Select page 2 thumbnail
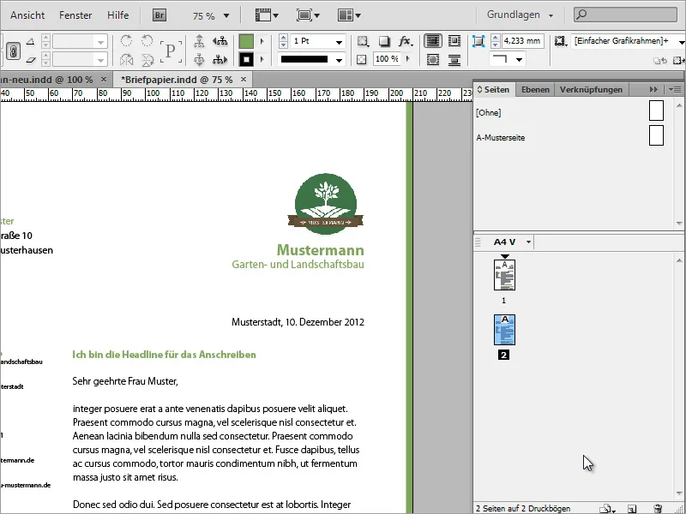 click(x=504, y=330)
